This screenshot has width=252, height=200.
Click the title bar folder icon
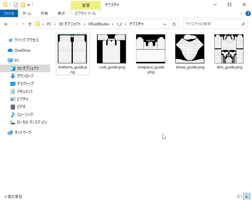click(5, 5)
